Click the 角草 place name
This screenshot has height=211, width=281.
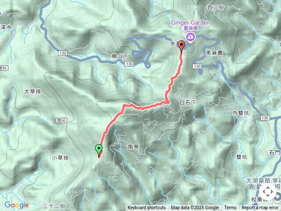point(133,147)
